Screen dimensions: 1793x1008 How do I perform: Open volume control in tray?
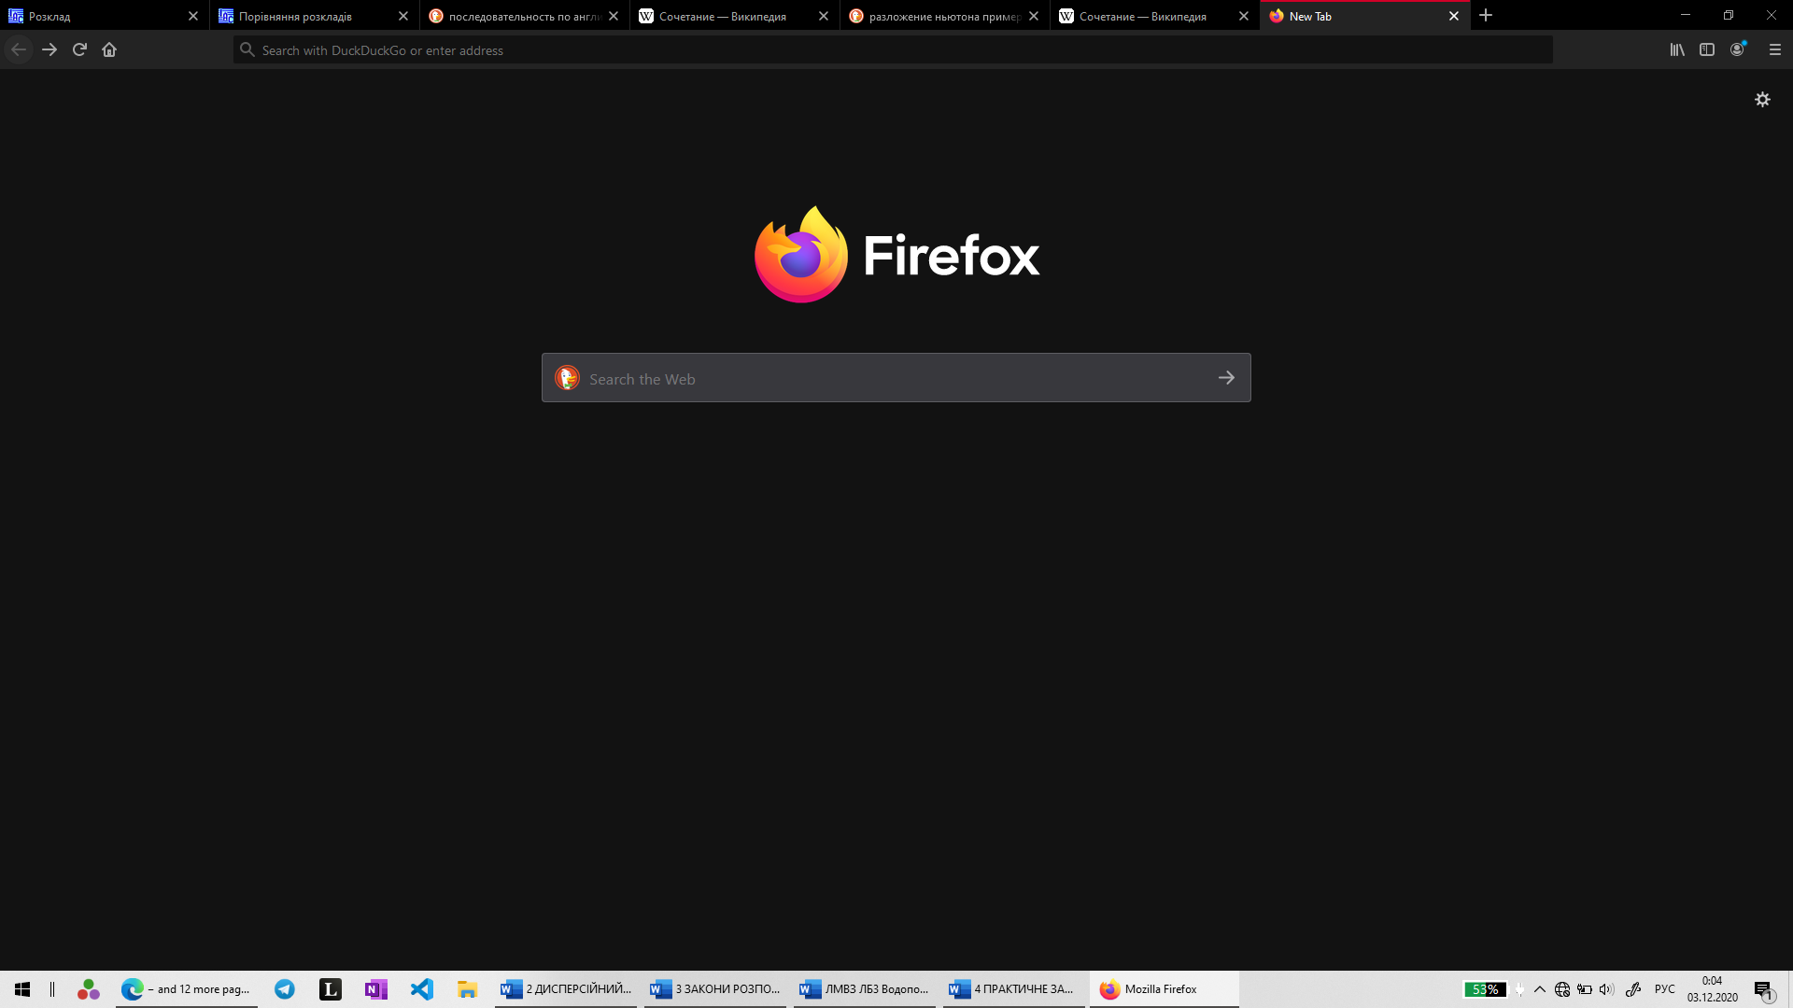coord(1606,989)
